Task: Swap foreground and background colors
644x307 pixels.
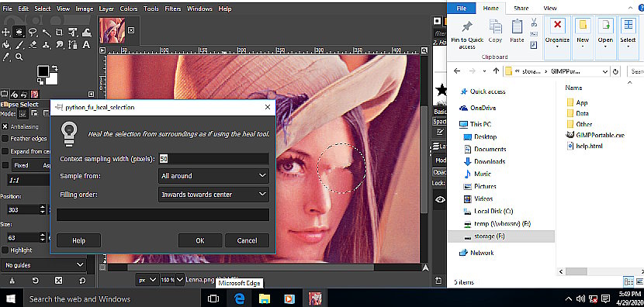Action: 56,68
